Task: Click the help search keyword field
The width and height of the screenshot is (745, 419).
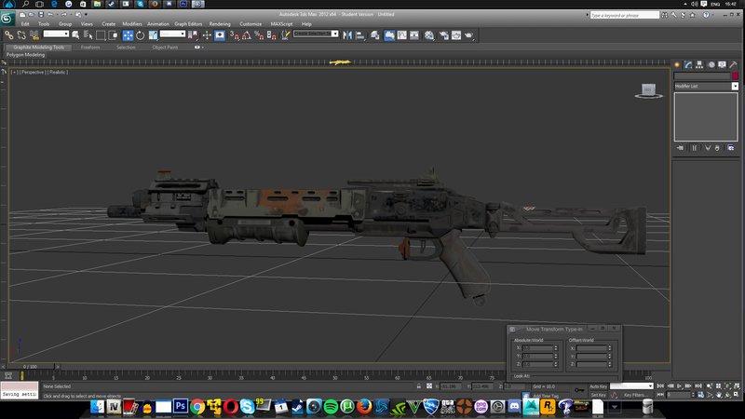Action: (624, 15)
